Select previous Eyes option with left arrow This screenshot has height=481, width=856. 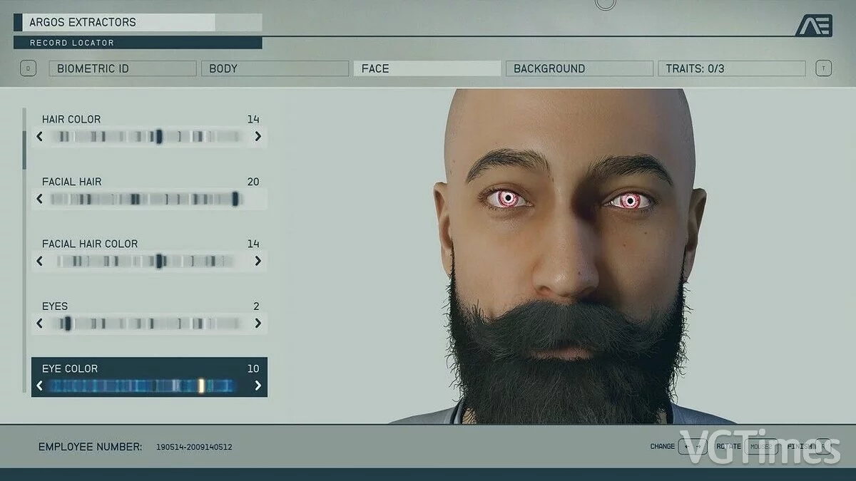(x=39, y=324)
